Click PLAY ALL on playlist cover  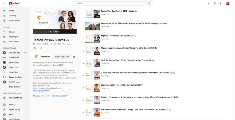55,32
